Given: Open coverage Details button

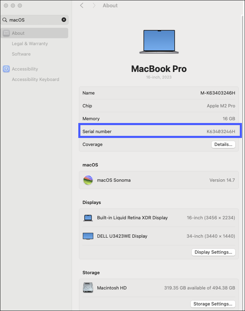Looking at the screenshot, I should [223, 145].
